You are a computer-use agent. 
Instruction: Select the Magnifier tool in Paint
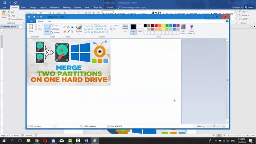[x=72, y=32]
